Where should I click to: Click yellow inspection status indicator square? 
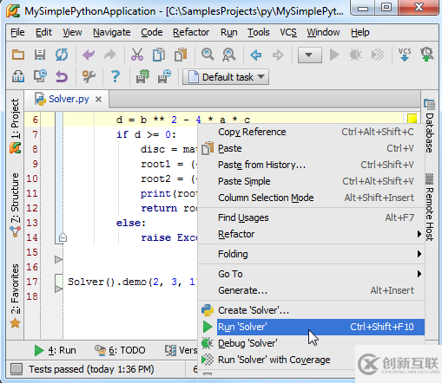[x=412, y=119]
